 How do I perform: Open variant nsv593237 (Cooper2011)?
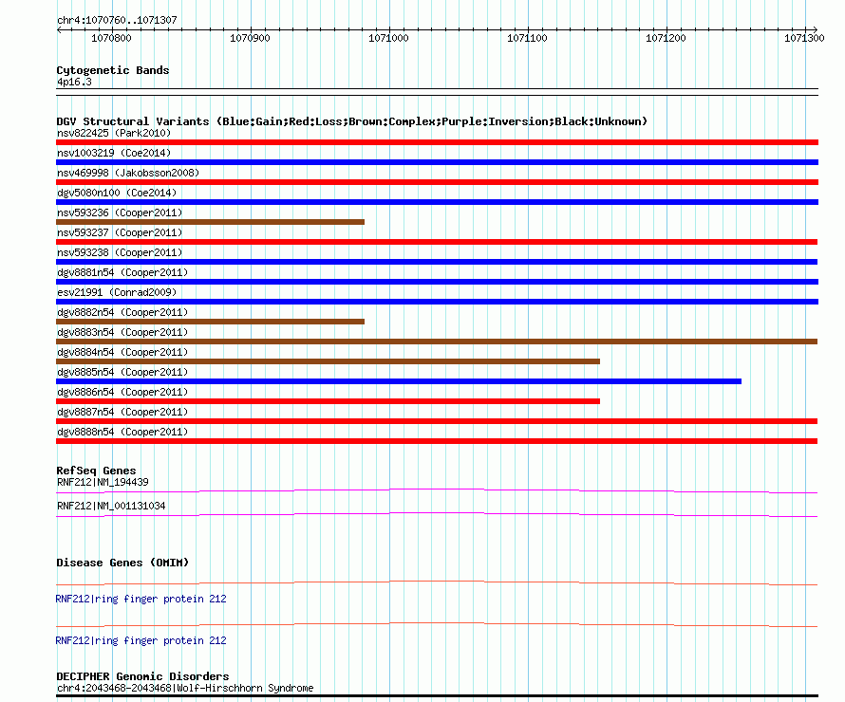tap(120, 232)
